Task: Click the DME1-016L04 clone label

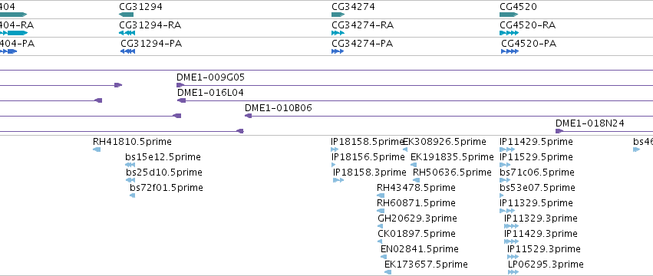Action: click(210, 93)
